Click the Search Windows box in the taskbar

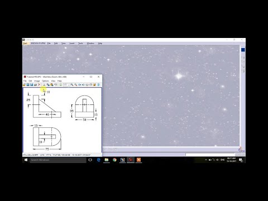pyautogui.click(x=58, y=160)
